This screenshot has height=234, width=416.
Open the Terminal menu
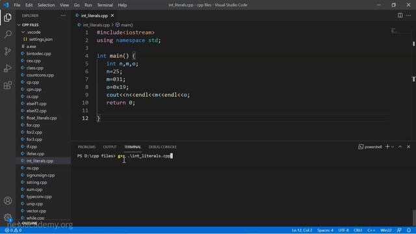point(105,5)
